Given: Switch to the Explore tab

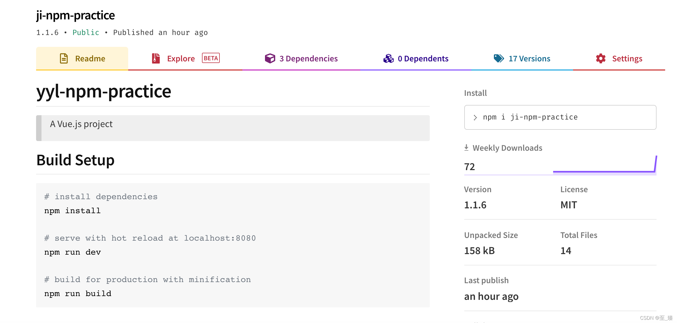Looking at the screenshot, I should click(181, 59).
